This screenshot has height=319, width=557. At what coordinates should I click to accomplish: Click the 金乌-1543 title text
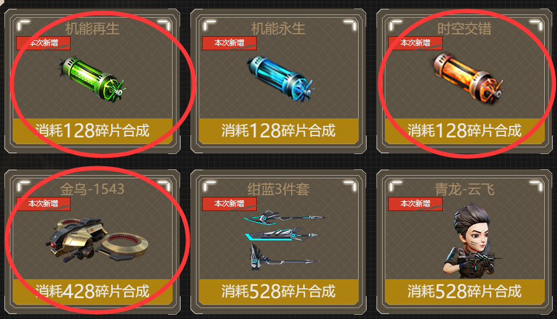(92, 189)
